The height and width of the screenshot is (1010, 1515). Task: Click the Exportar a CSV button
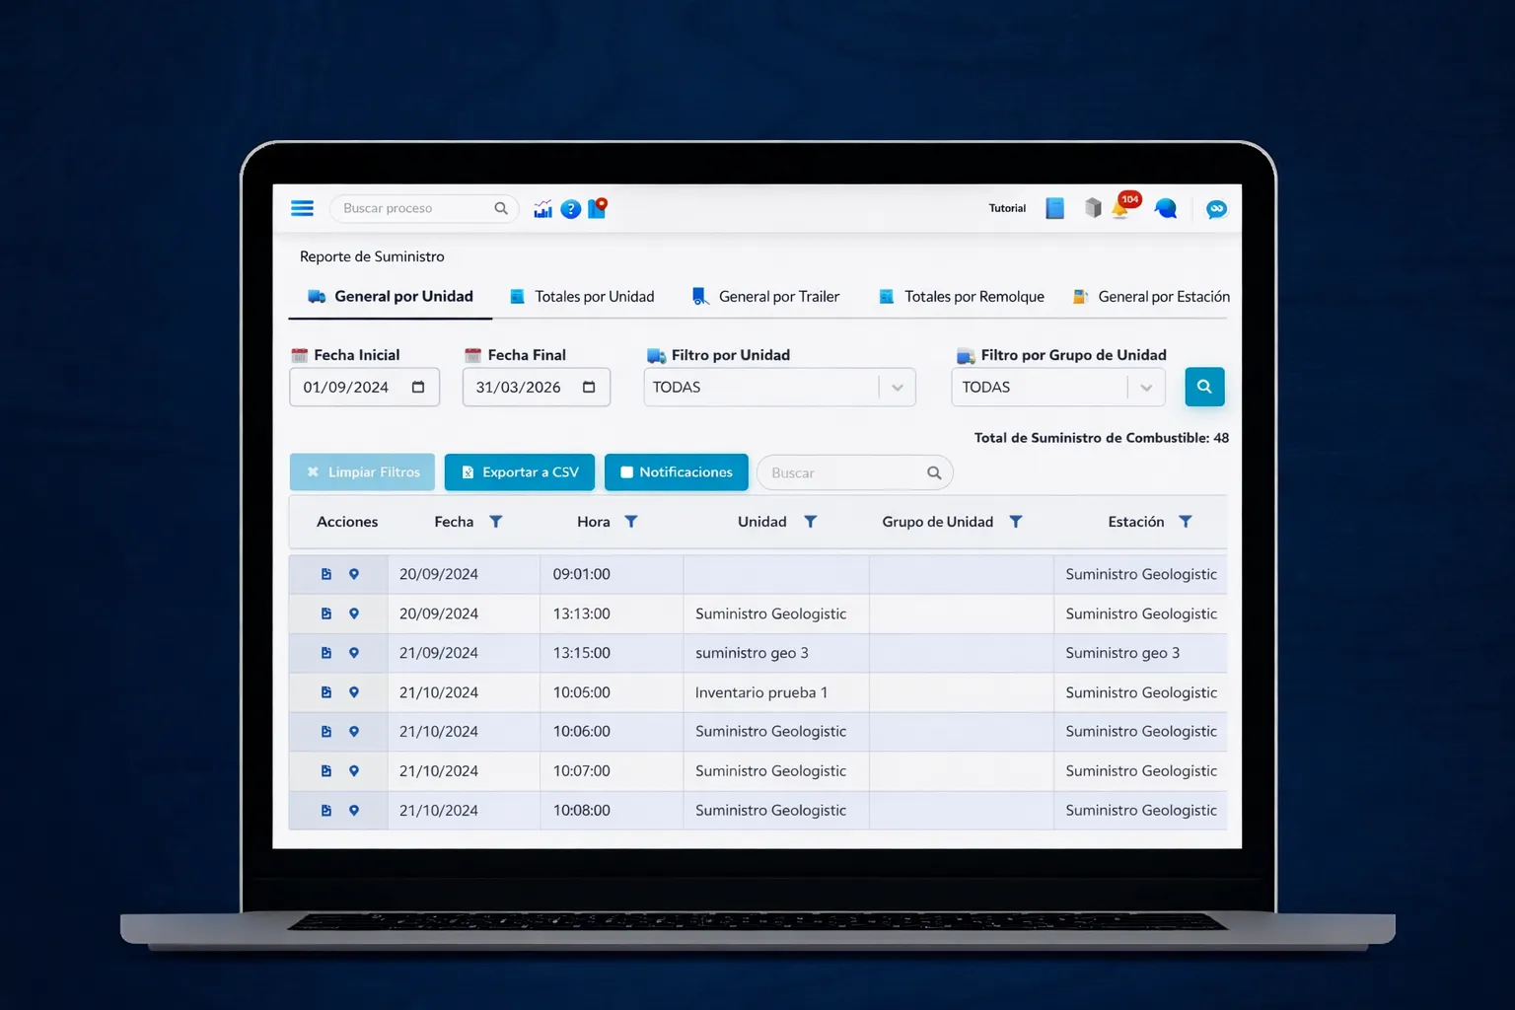[520, 472]
